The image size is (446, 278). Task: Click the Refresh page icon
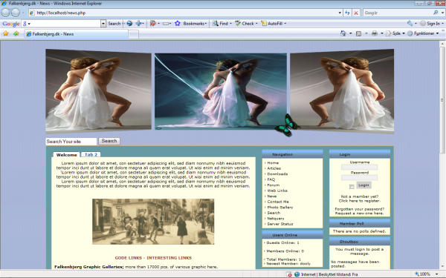pyautogui.click(x=347, y=13)
